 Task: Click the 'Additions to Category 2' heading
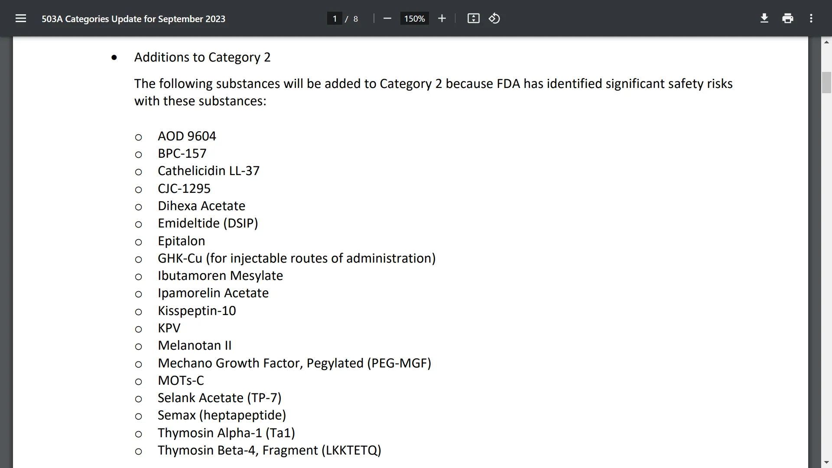click(202, 57)
